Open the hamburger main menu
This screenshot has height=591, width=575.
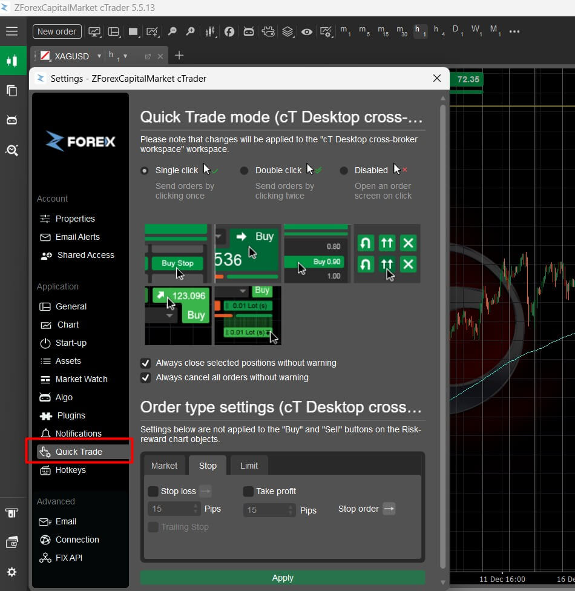click(x=12, y=31)
